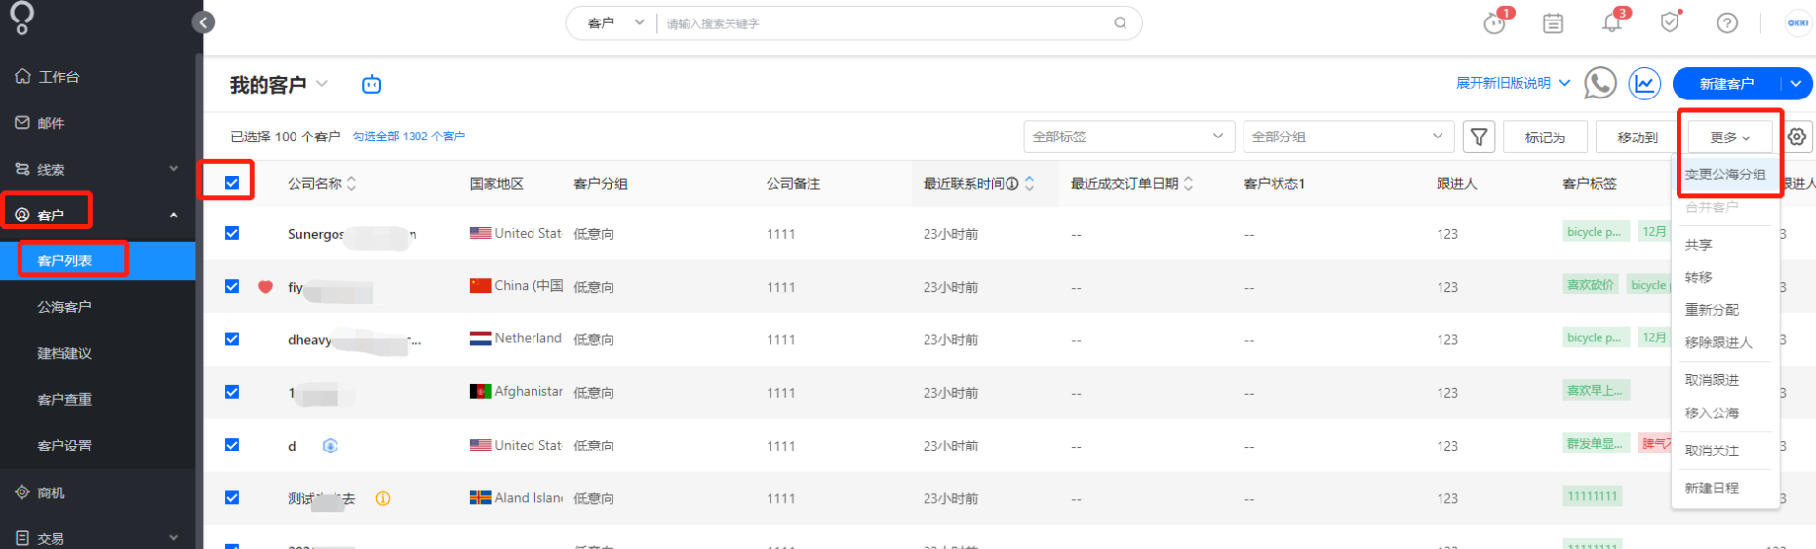Uncheck the row d checkbox

[x=232, y=444]
